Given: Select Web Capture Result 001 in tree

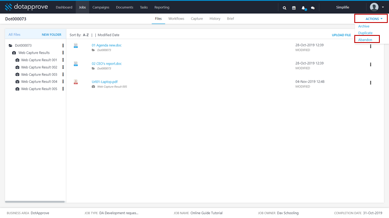Looking at the screenshot, I should (39, 60).
